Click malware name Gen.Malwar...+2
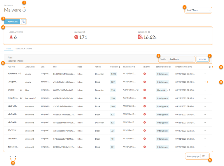This screenshot has height=166, width=224. (131, 90)
